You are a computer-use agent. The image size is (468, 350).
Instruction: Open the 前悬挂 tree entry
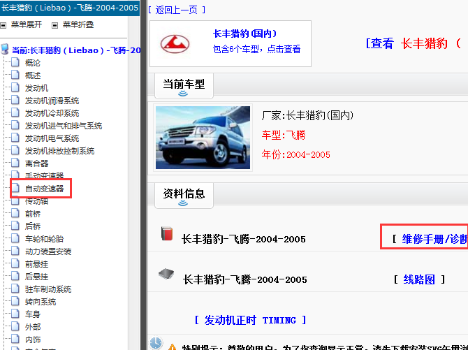coord(36,263)
